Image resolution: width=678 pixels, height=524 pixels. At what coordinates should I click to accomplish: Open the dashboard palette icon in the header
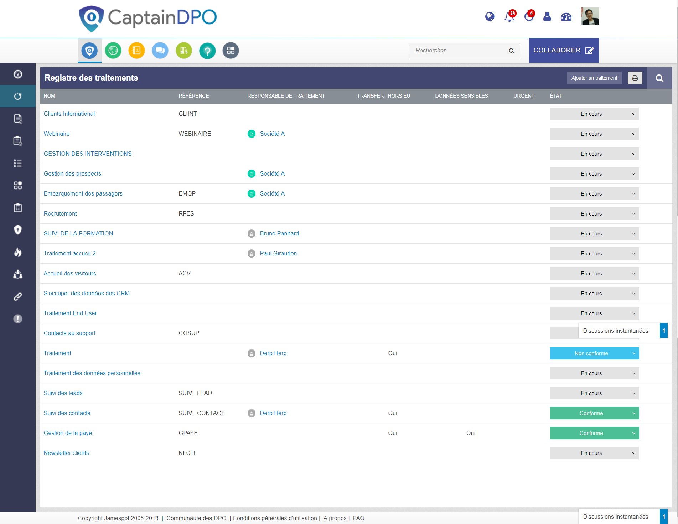[x=566, y=17]
